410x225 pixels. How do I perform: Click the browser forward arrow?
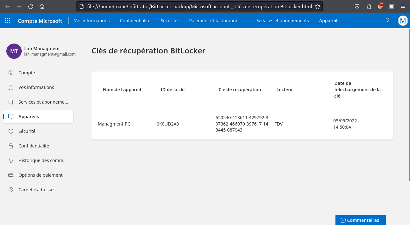click(19, 6)
